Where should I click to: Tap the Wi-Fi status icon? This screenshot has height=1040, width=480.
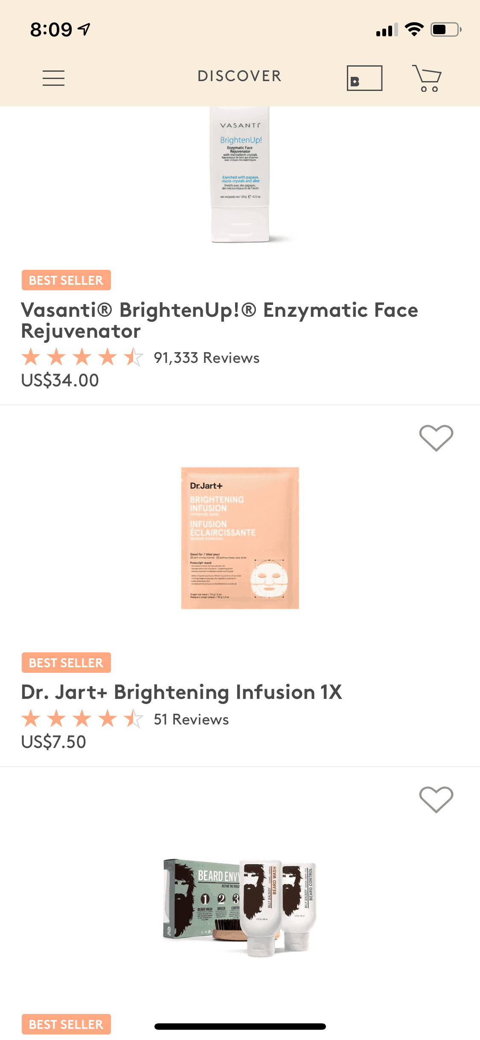[x=414, y=29]
